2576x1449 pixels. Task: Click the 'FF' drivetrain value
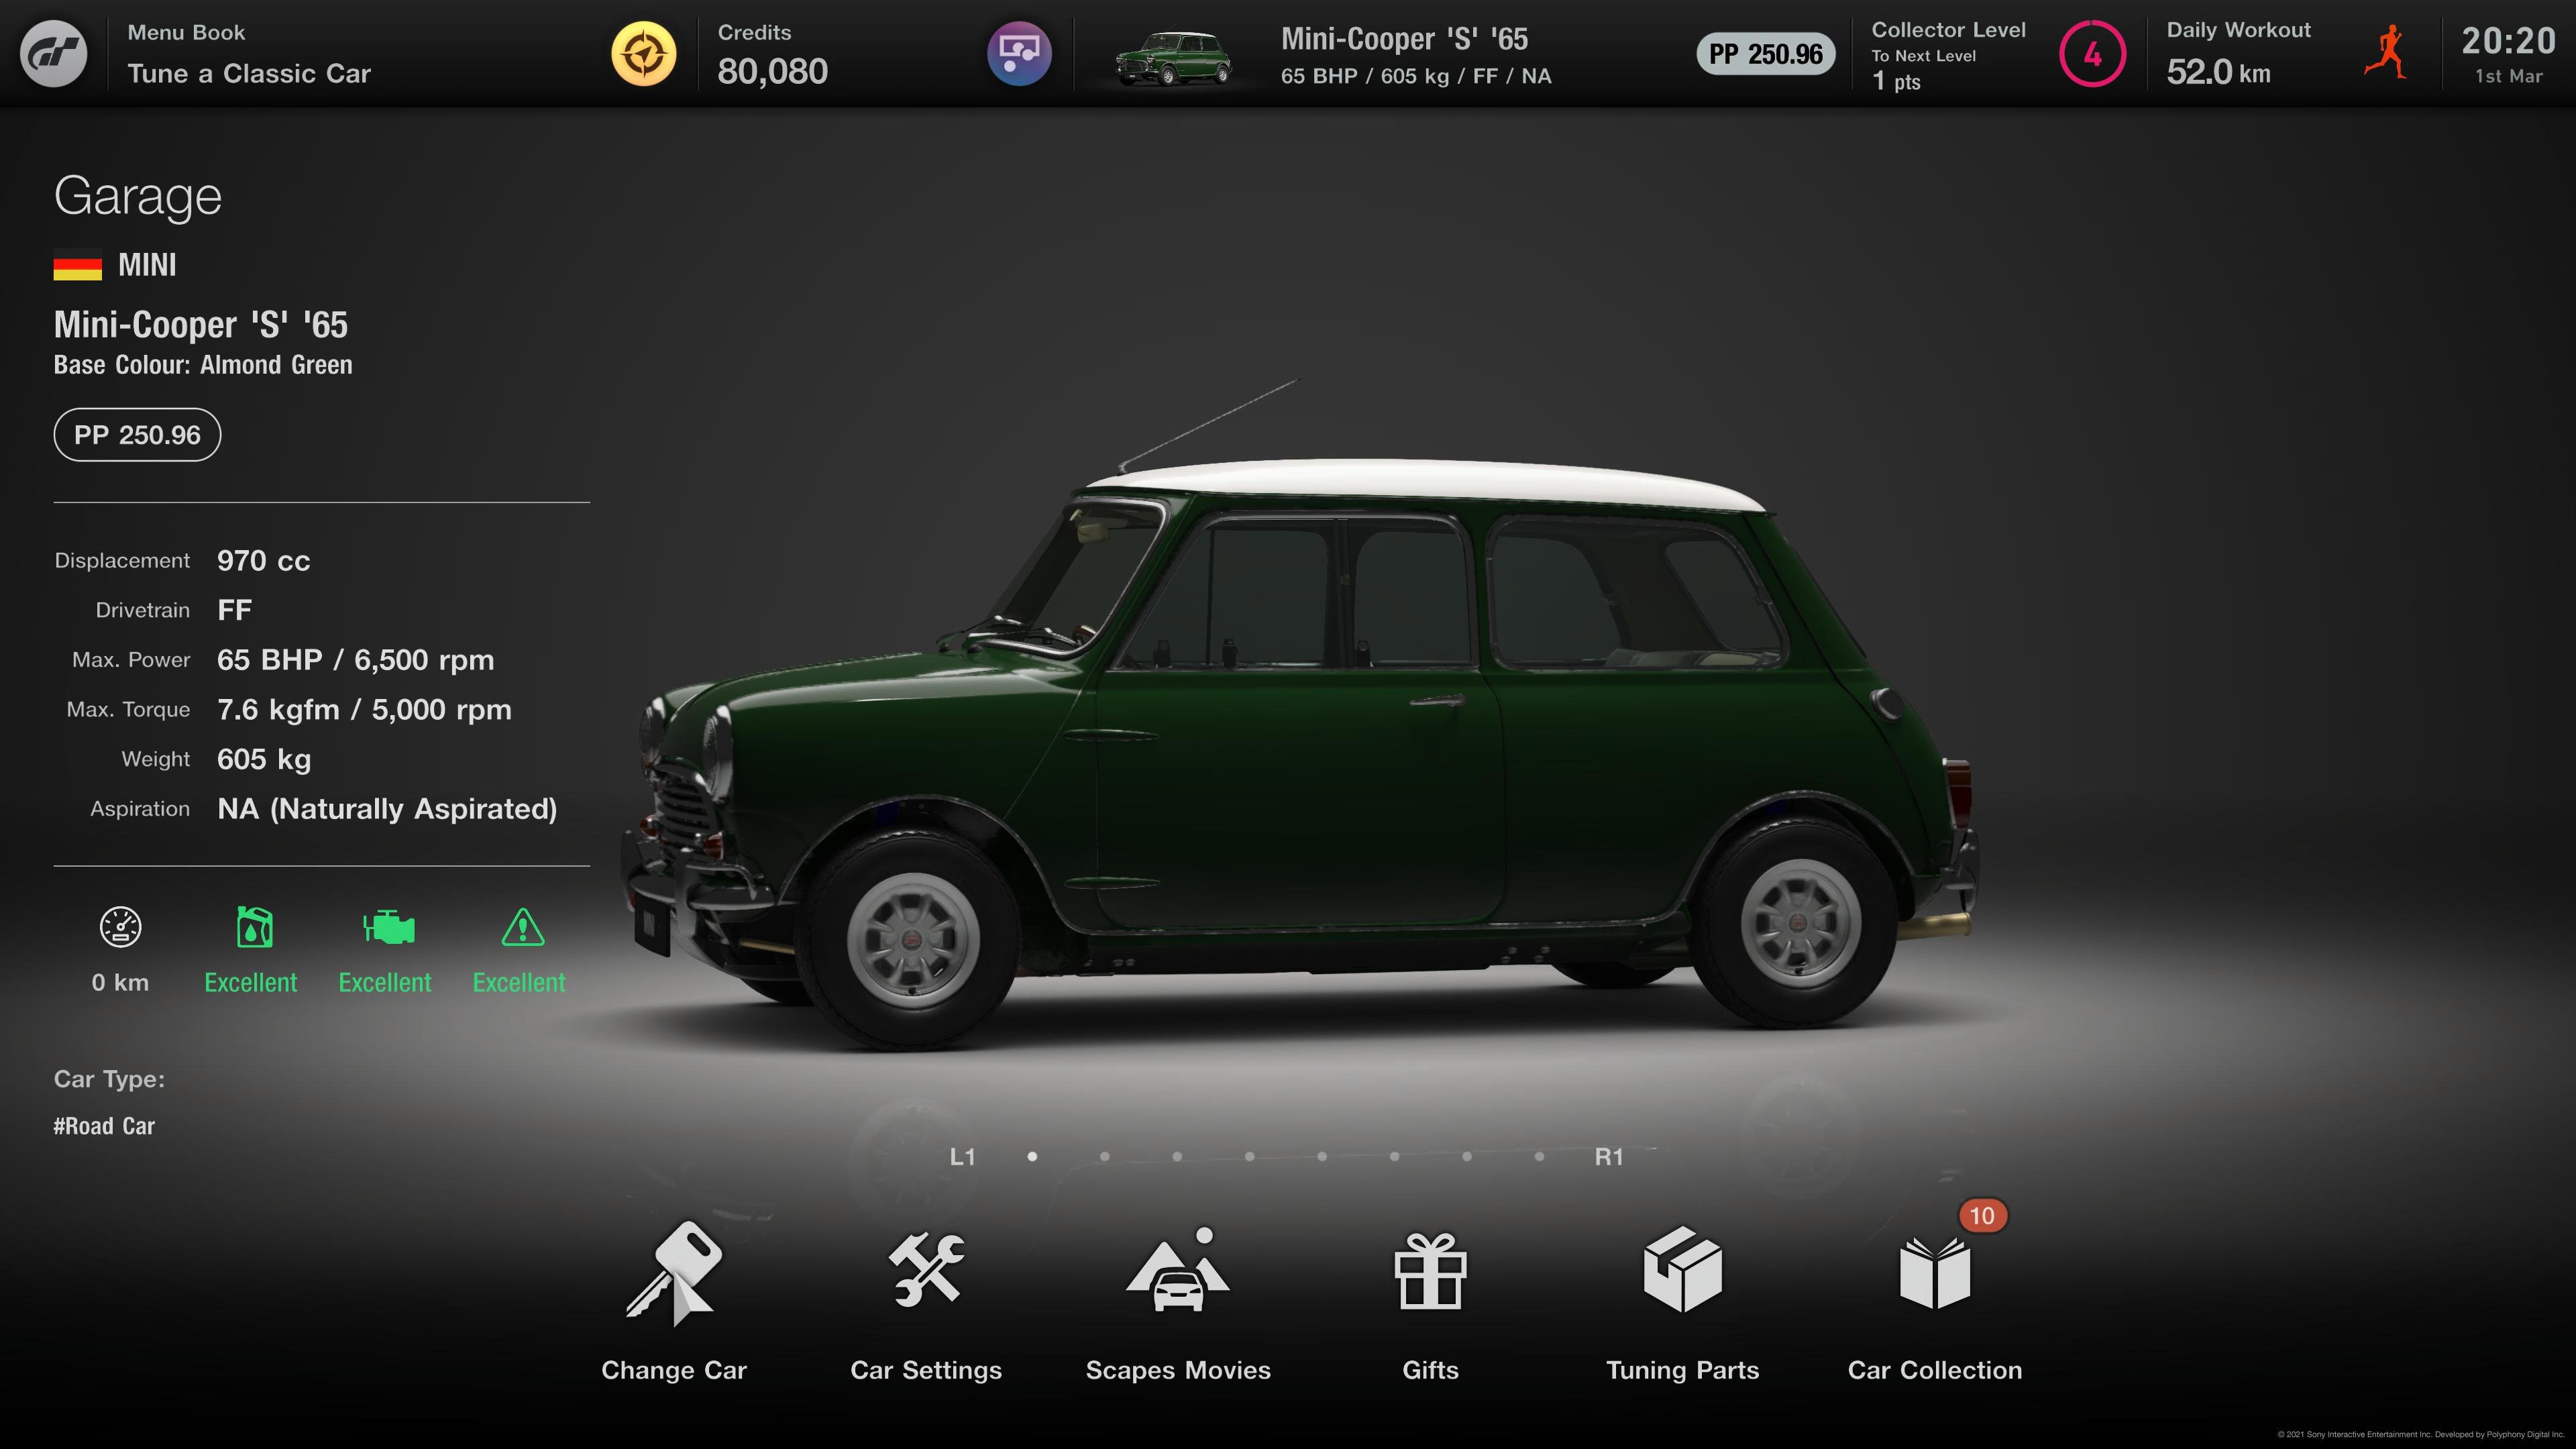click(x=234, y=611)
